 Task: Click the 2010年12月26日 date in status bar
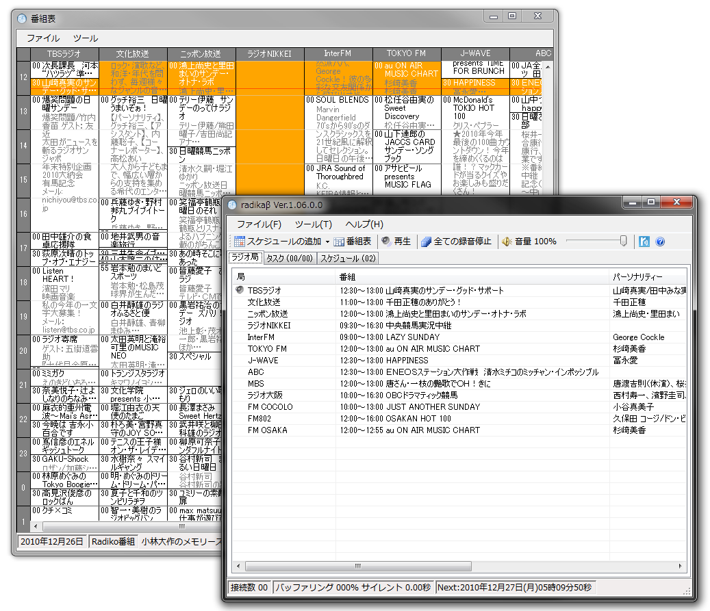(52, 541)
